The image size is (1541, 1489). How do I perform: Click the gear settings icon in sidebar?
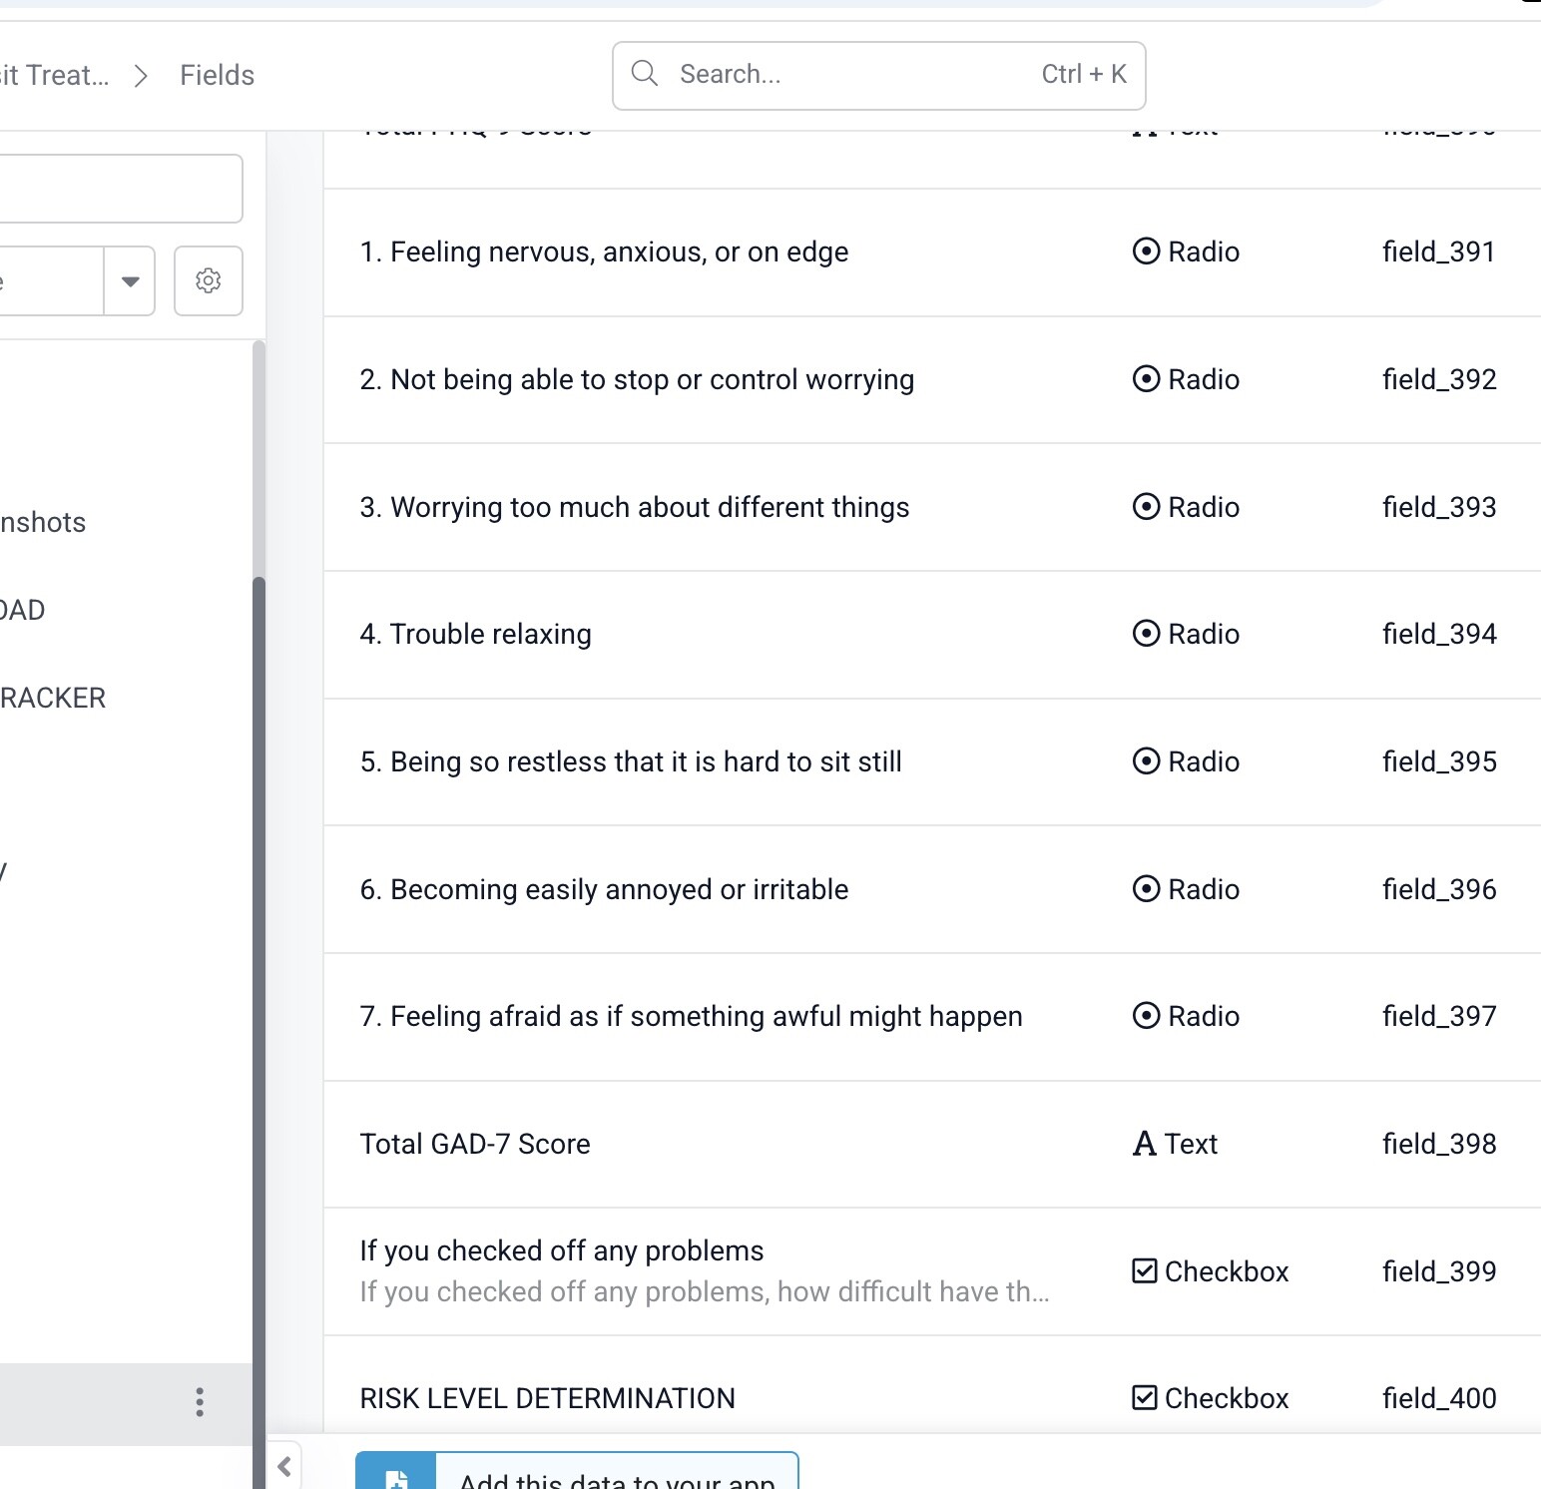[x=208, y=281]
